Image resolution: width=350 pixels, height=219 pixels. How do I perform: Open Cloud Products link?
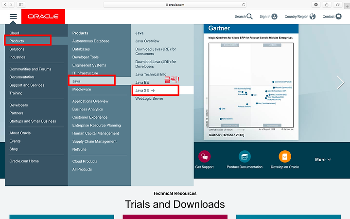[x=85, y=162]
